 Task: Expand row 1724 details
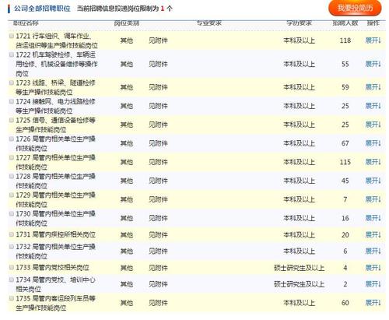(373, 106)
